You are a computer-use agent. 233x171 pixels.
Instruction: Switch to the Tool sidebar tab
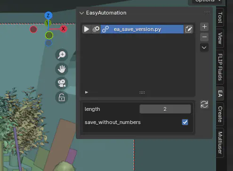tap(220, 17)
